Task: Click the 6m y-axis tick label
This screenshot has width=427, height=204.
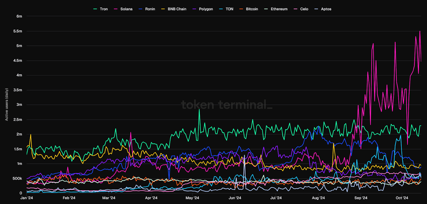Action: click(19, 16)
